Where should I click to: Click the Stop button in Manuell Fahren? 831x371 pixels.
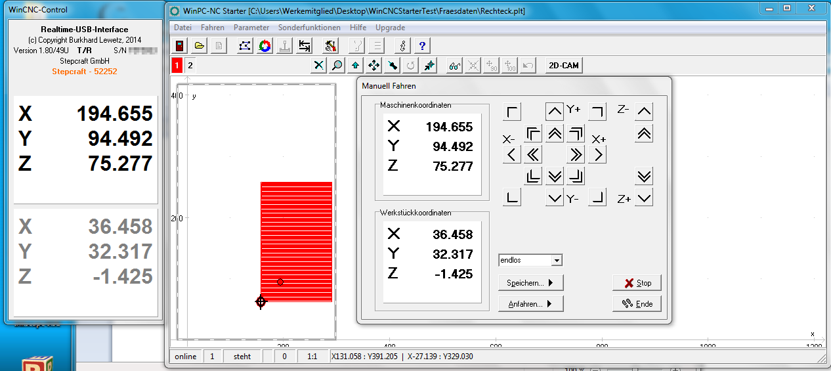[x=637, y=283]
